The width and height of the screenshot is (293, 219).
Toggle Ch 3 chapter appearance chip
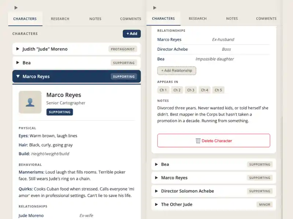coord(190,90)
